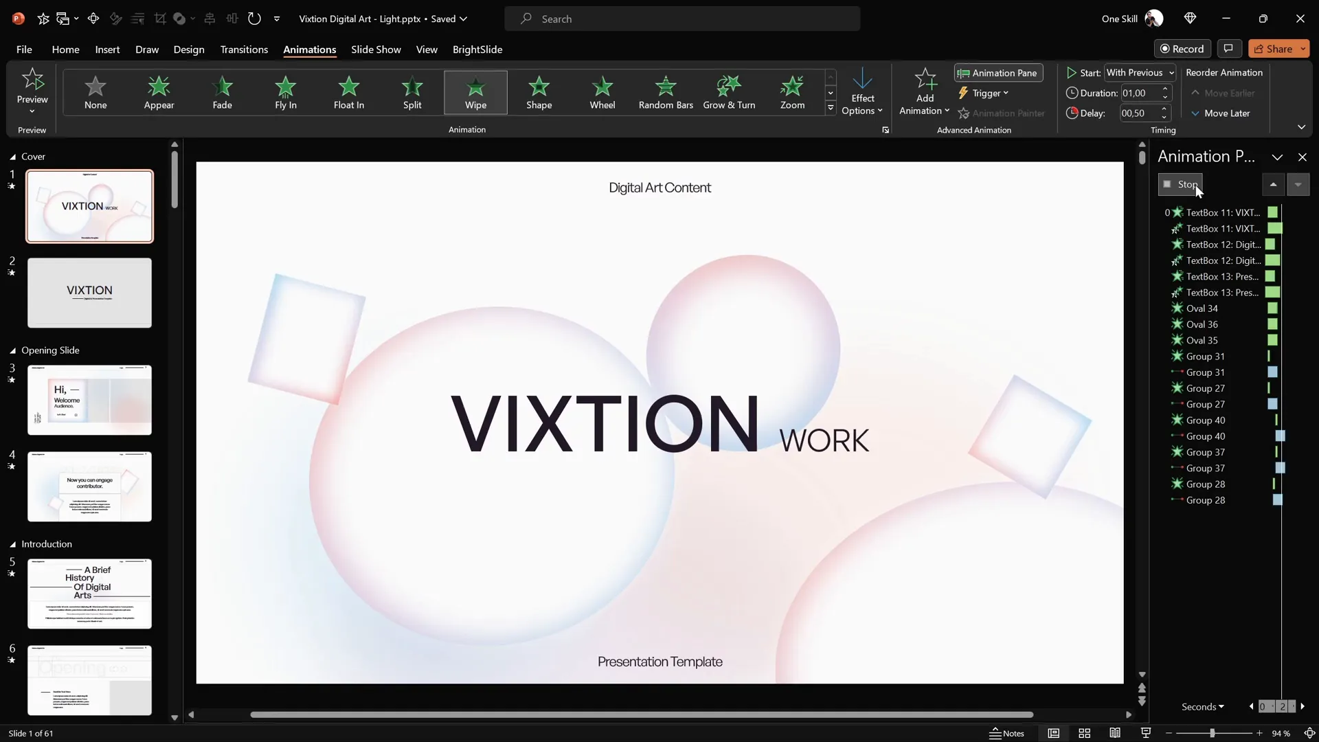Image resolution: width=1319 pixels, height=742 pixels.
Task: Switch to Slide Sorter view
Action: [x=1084, y=733]
